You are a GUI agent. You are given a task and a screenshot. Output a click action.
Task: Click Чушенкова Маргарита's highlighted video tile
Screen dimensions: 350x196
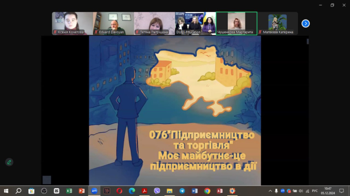236,23
